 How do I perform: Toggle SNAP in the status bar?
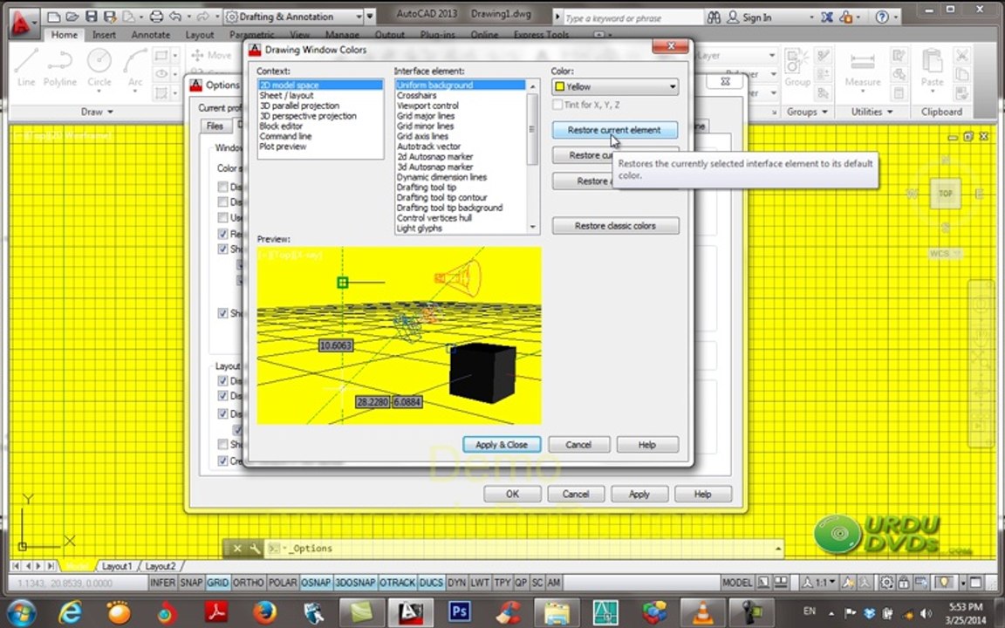191,583
